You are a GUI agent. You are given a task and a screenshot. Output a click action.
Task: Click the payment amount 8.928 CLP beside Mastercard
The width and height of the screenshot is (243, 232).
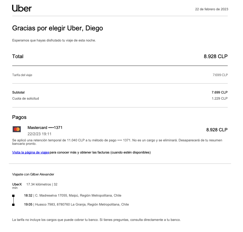click(217, 130)
